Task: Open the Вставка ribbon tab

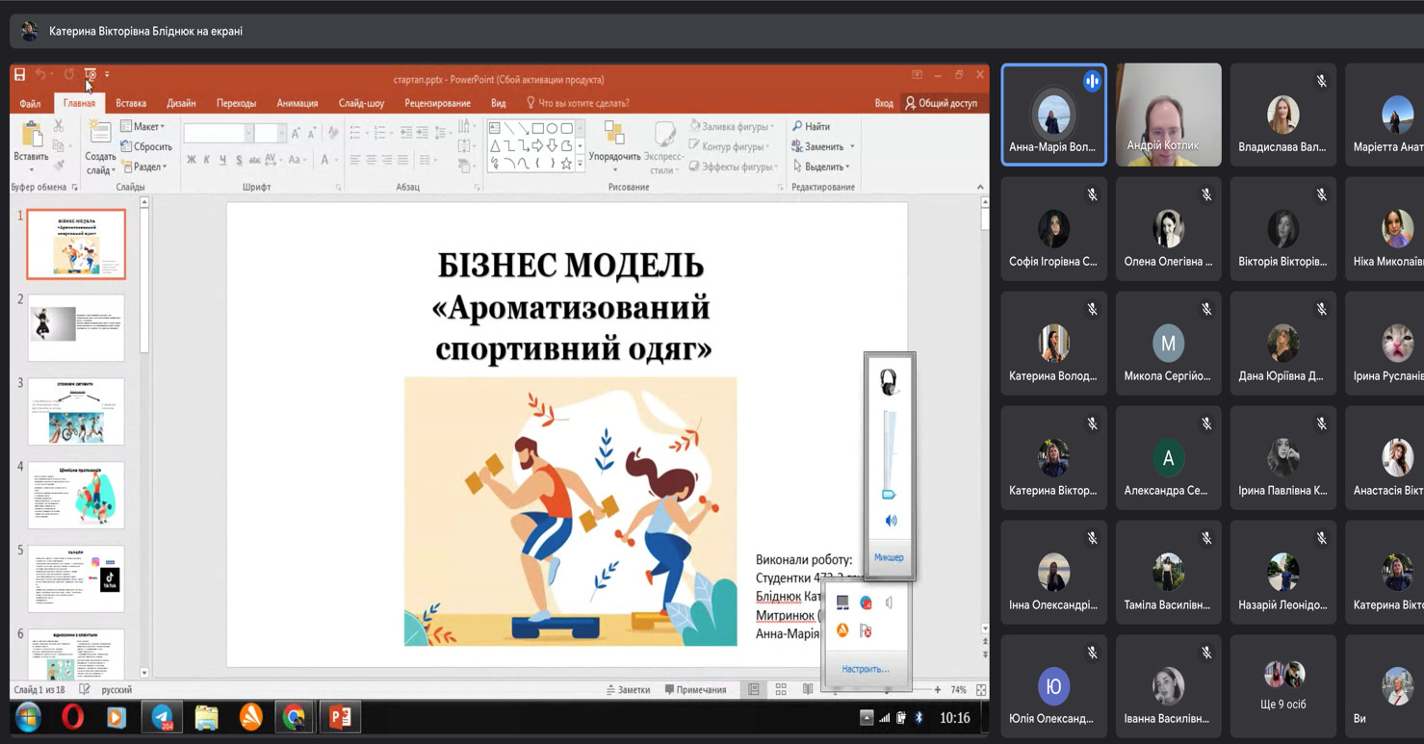Action: 131,103
